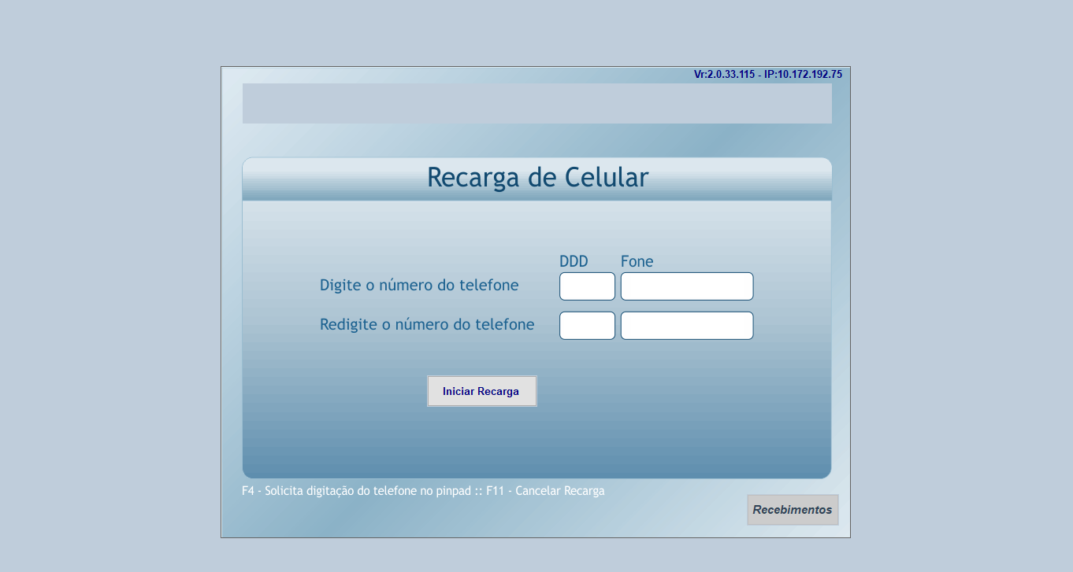1073x572 pixels.
Task: Click the Fone column label
Action: pos(637,261)
